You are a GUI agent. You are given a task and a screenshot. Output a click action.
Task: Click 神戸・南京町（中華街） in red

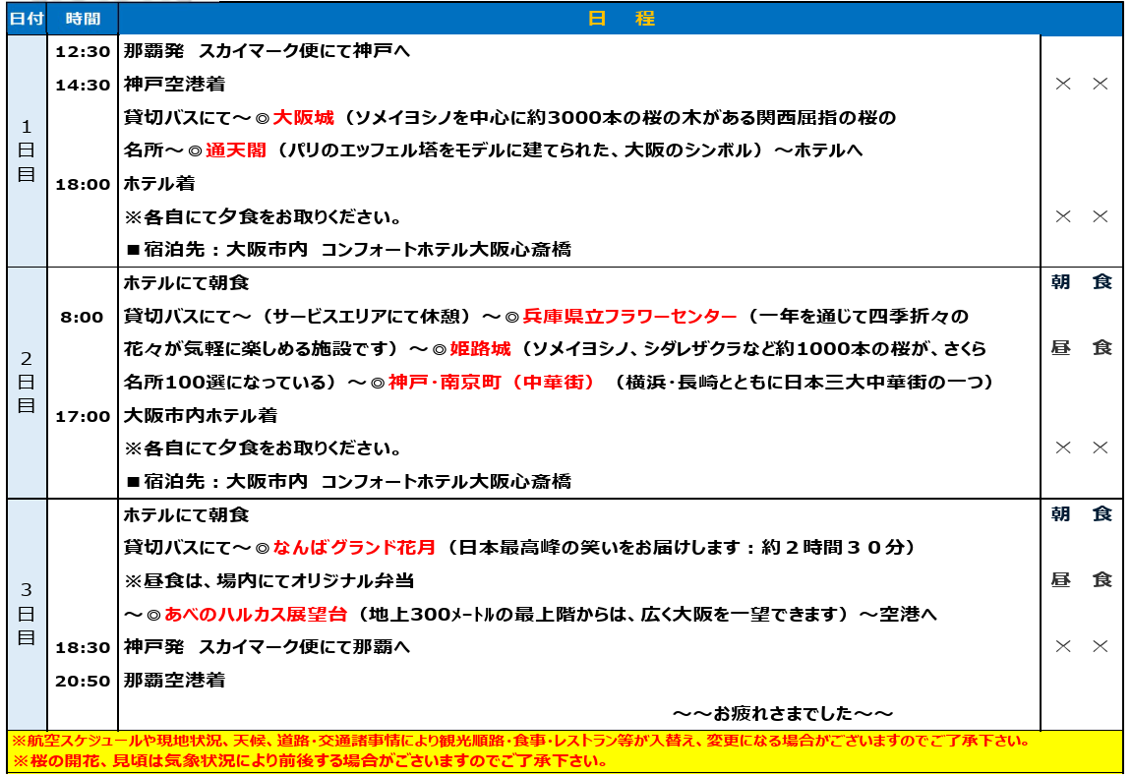coord(492,383)
